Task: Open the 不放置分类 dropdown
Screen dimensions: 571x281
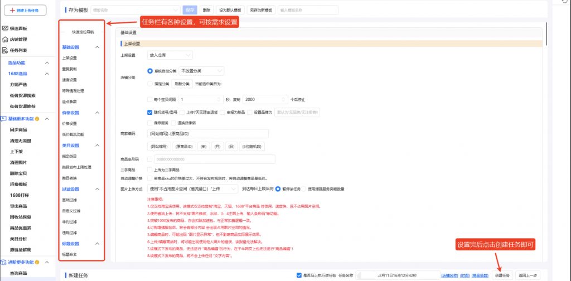Action: click(201, 71)
